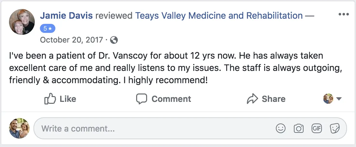356x147 pixels.
Task: Click Jamie Davis's profile picture
Action: point(22,21)
